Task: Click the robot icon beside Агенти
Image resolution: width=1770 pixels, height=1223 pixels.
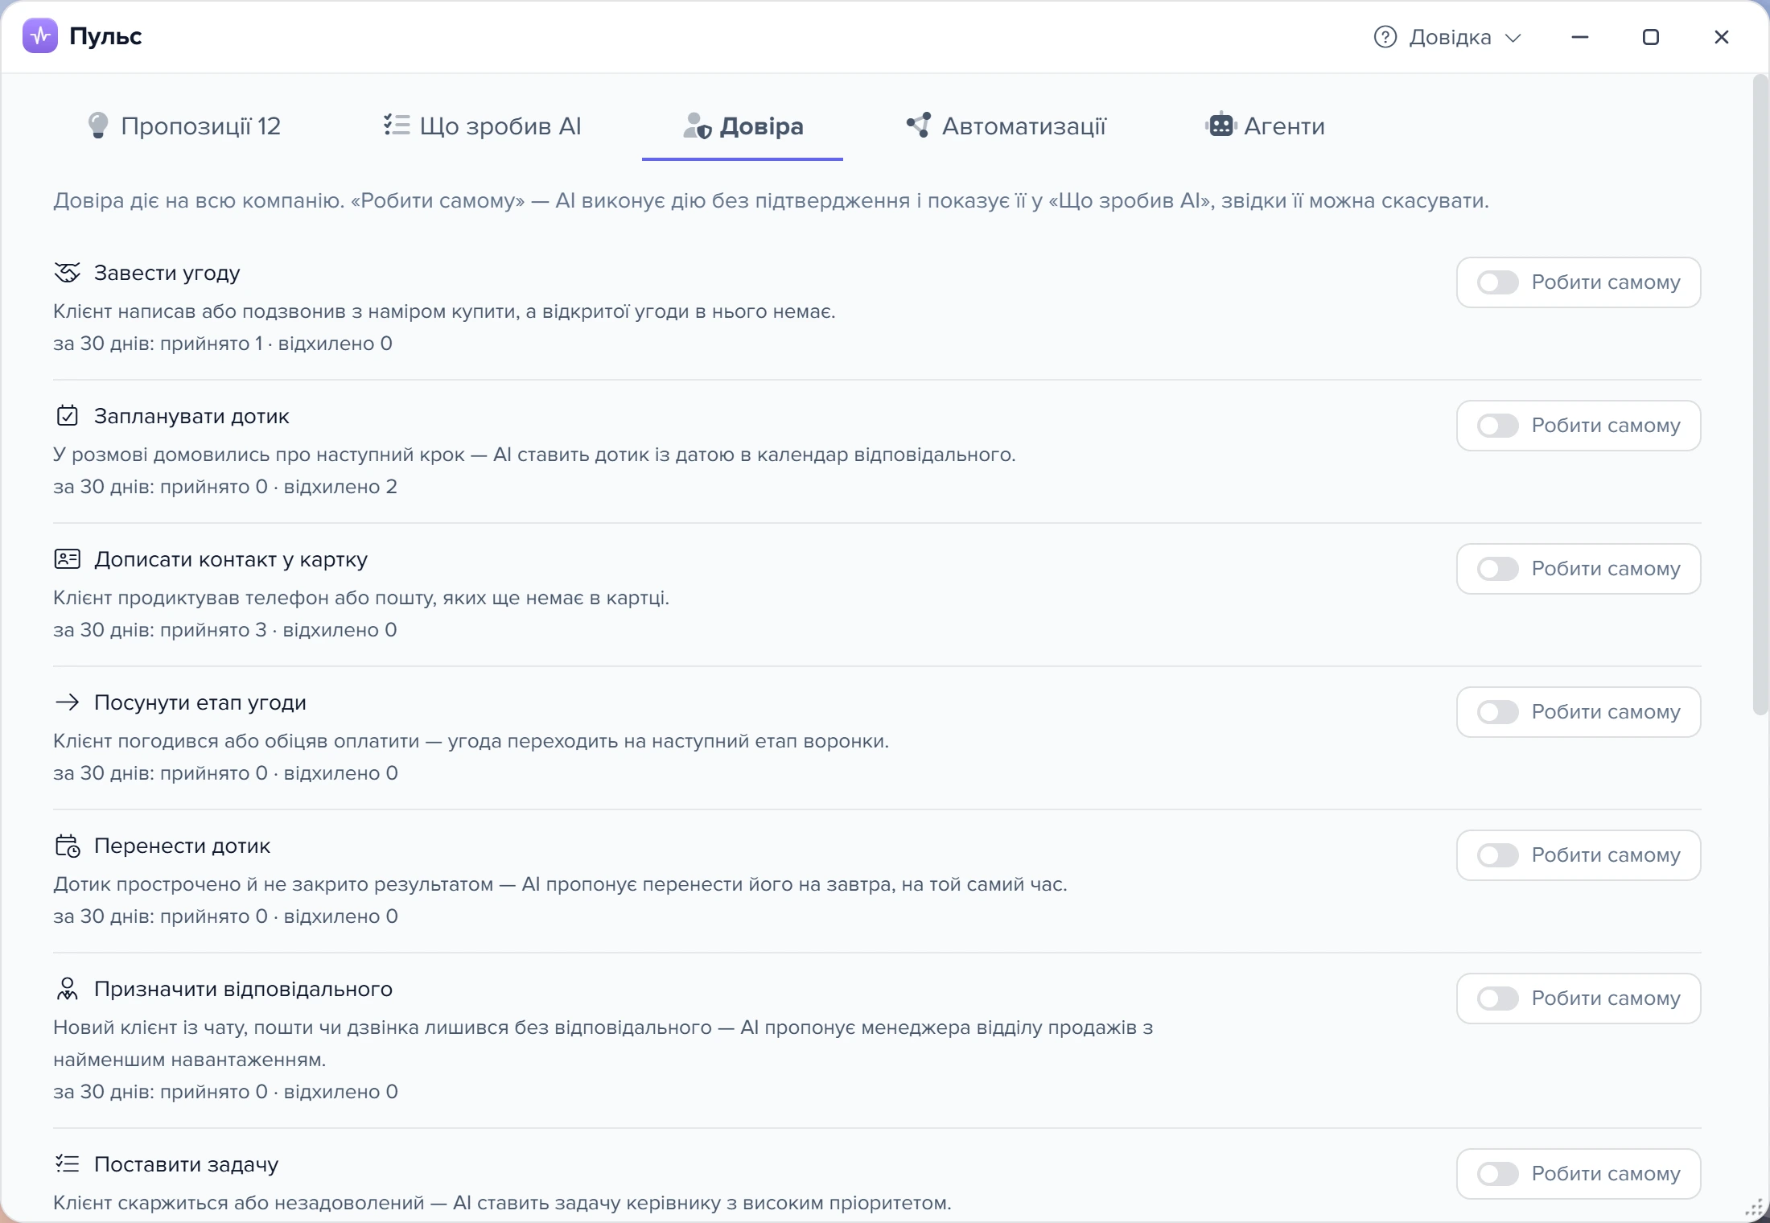Action: tap(1221, 125)
